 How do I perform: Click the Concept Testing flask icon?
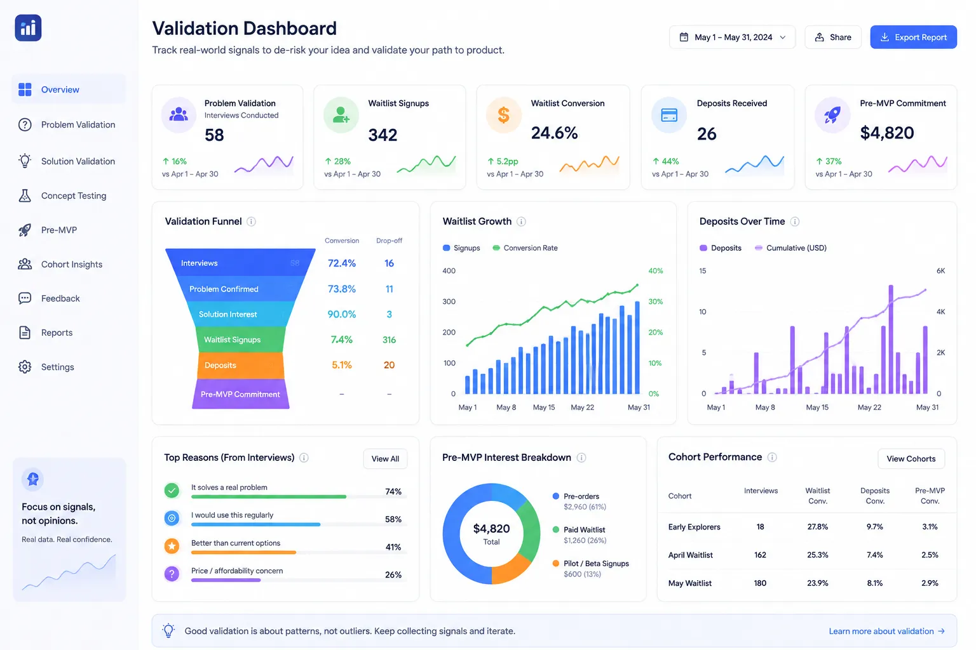click(25, 196)
